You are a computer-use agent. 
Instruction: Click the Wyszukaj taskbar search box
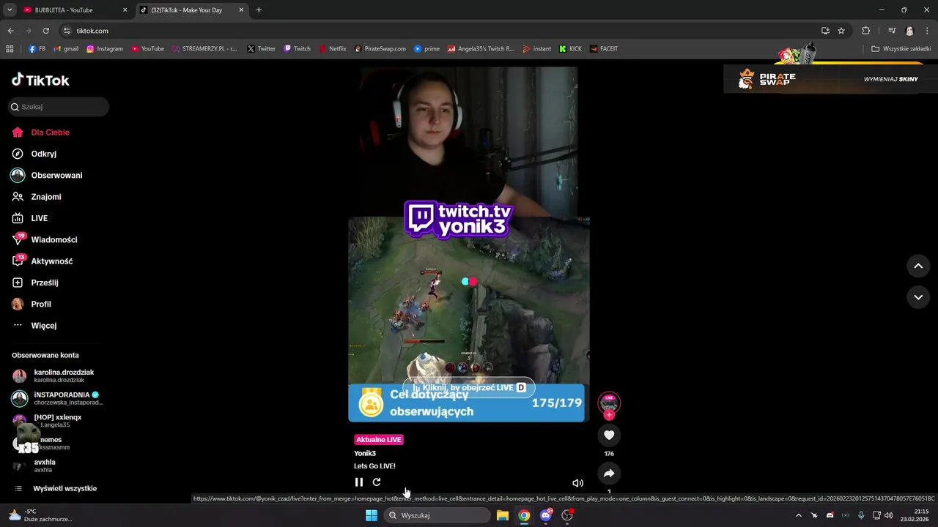coord(438,515)
